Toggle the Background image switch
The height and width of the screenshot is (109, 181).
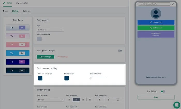pyautogui.click(x=120, y=51)
